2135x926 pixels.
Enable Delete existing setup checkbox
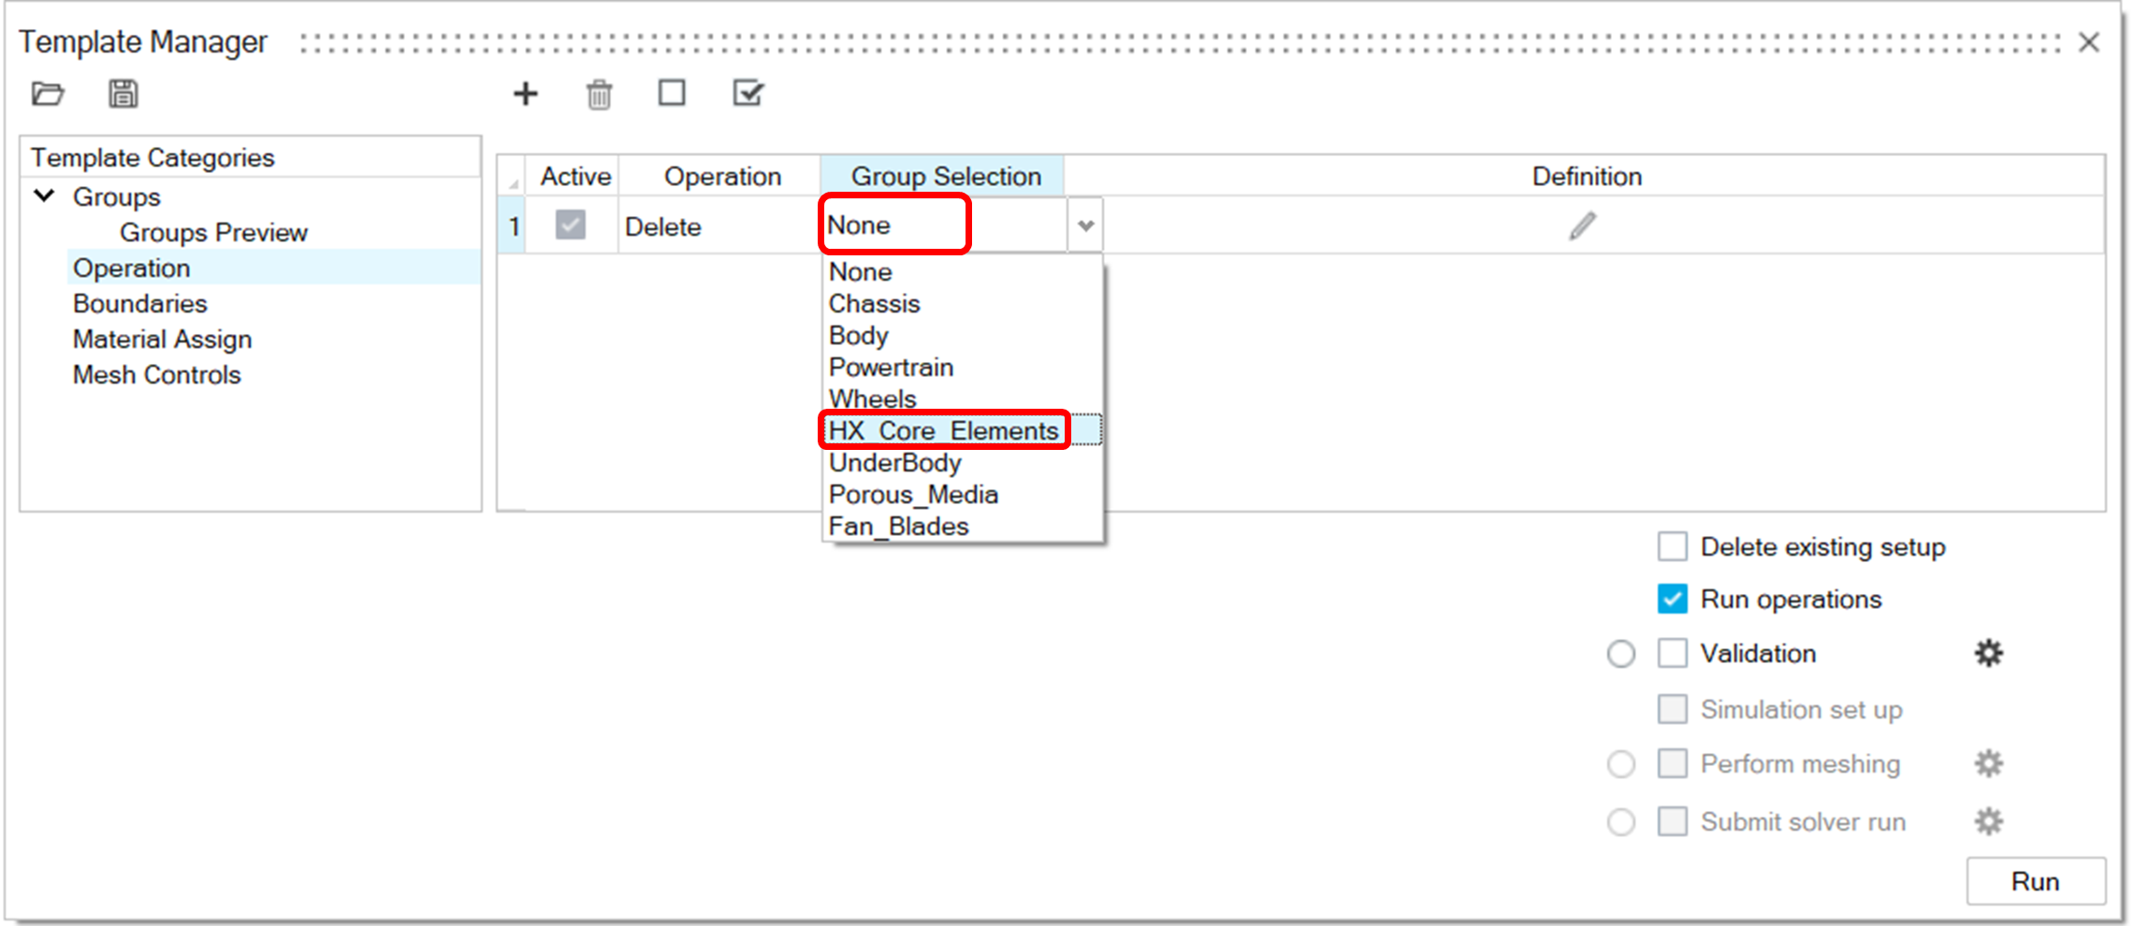tap(1673, 546)
